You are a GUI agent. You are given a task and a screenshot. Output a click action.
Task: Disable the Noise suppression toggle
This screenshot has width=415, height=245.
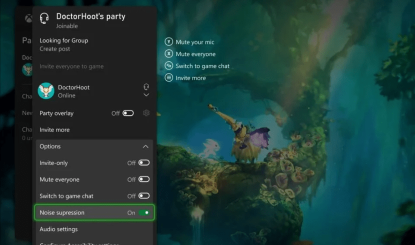pyautogui.click(x=144, y=212)
